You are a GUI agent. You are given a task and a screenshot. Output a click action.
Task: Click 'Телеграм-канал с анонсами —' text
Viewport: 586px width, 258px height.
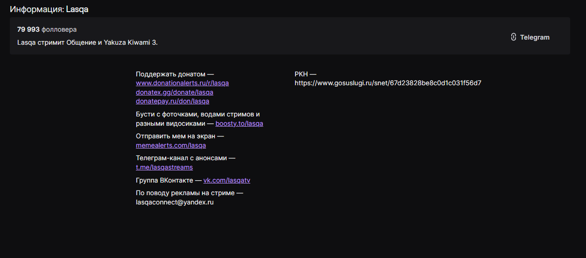tap(186, 158)
